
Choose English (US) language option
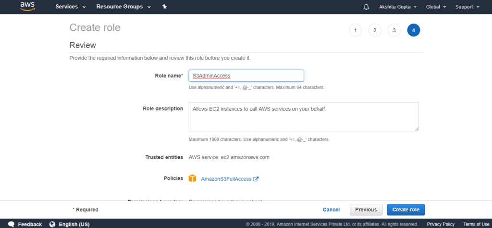(x=74, y=224)
